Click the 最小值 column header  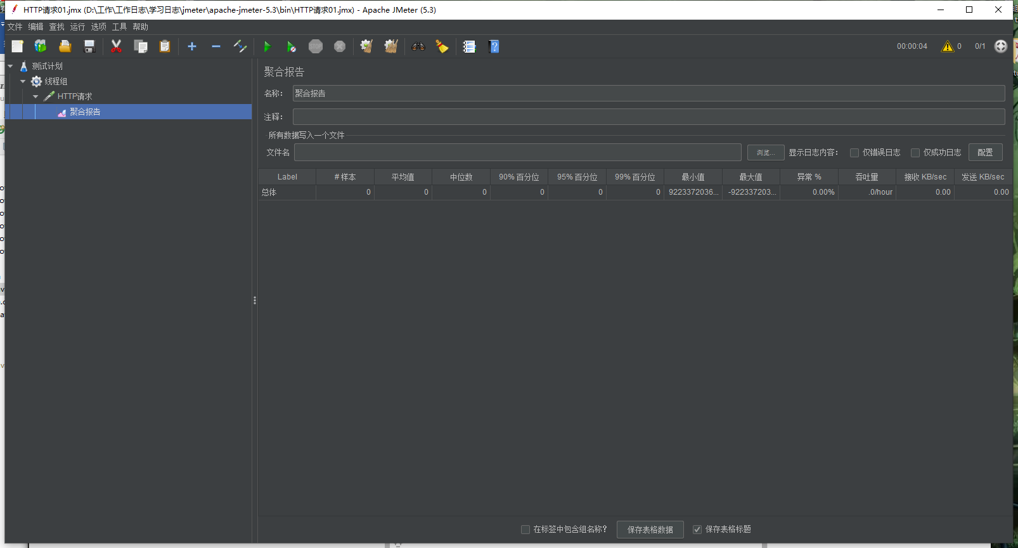coord(693,177)
